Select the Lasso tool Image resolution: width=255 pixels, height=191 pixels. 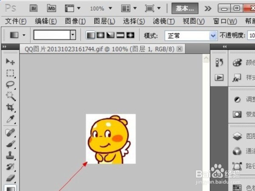pos(10,84)
